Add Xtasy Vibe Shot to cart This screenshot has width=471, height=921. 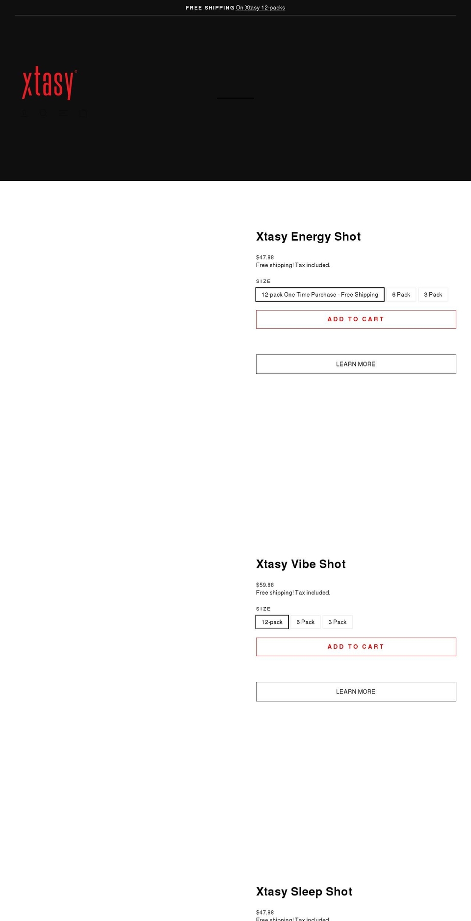[x=355, y=646]
